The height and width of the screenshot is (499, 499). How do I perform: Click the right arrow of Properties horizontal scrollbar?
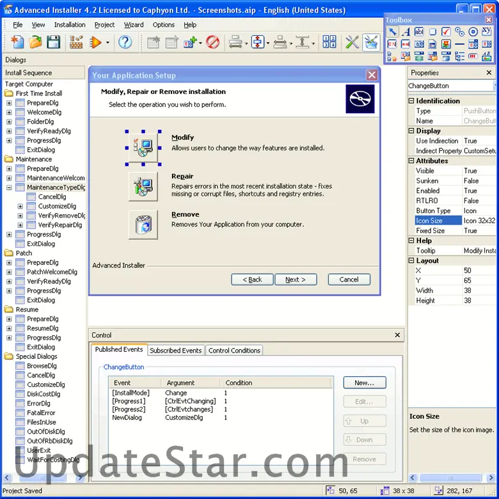(491, 478)
